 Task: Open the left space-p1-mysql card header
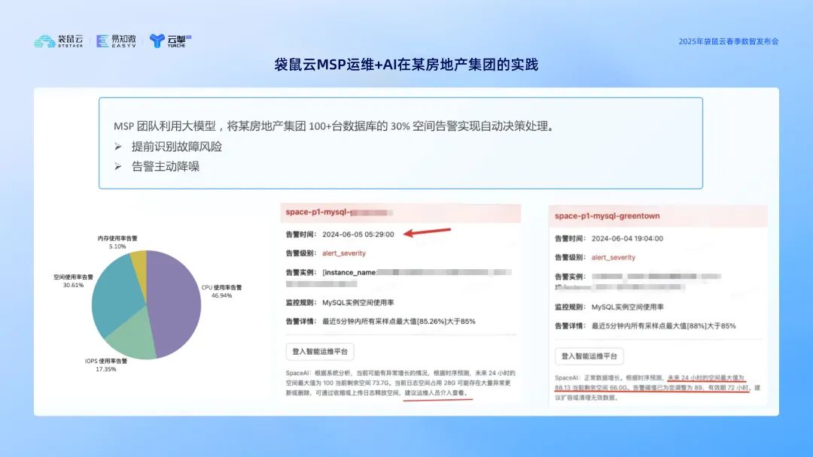[339, 212]
